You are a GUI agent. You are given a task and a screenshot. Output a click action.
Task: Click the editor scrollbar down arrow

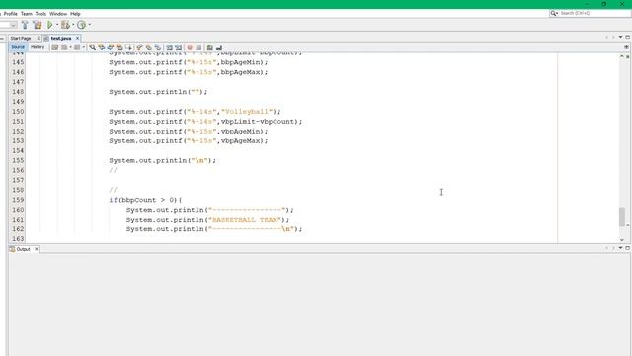[622, 239]
